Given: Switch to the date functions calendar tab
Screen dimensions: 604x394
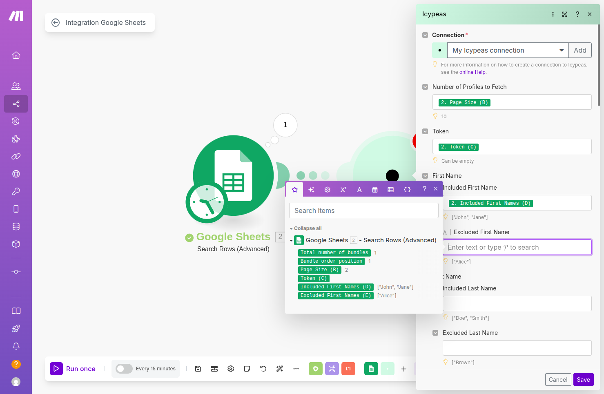Looking at the screenshot, I should pyautogui.click(x=375, y=189).
